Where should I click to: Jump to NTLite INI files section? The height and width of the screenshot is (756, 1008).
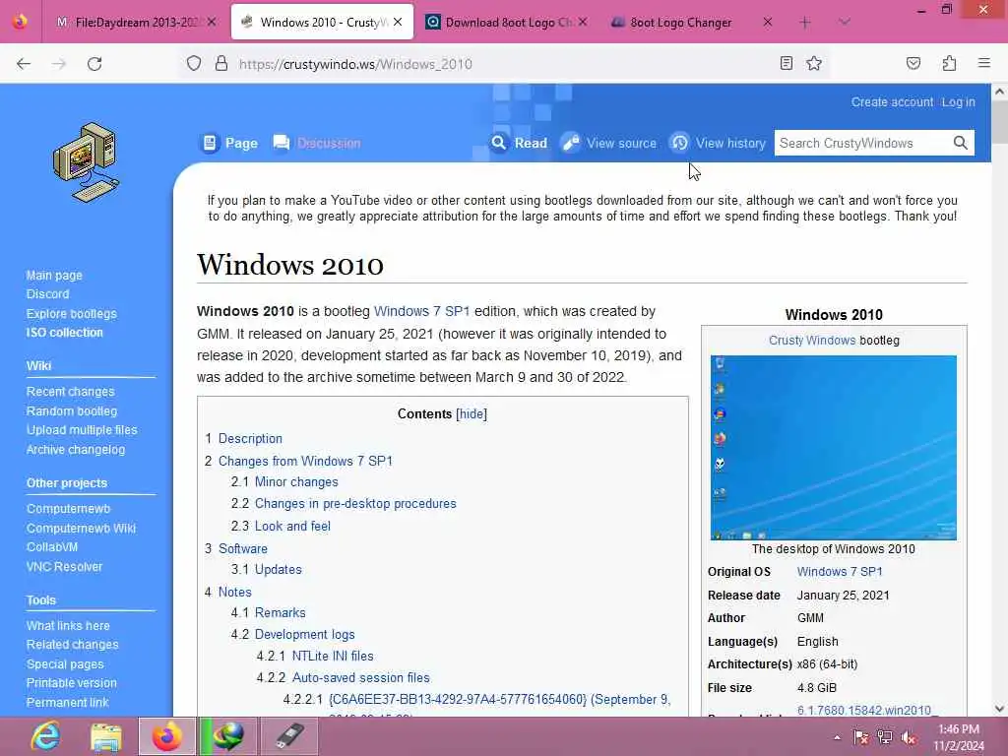click(x=333, y=656)
